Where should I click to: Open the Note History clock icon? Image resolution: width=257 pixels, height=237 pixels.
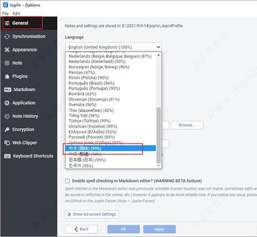[x=7, y=116]
